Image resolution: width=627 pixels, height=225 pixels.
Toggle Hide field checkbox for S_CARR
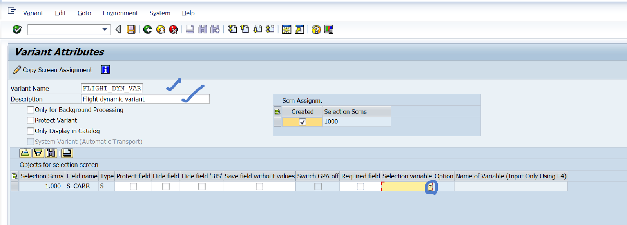coord(166,187)
